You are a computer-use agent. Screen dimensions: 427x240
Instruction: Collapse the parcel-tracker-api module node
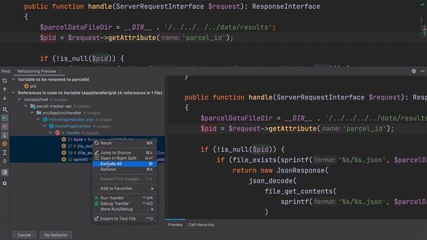(26, 106)
